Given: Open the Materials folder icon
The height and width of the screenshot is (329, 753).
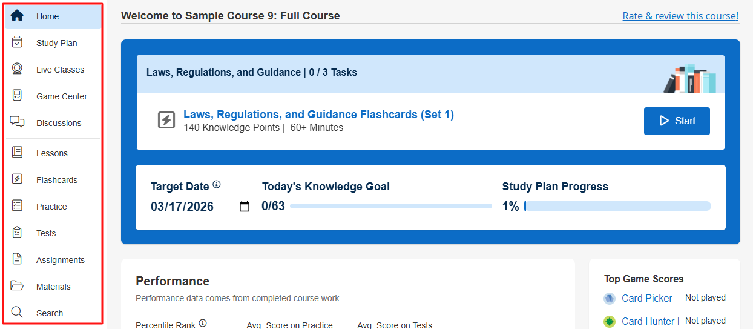Looking at the screenshot, I should point(17,286).
